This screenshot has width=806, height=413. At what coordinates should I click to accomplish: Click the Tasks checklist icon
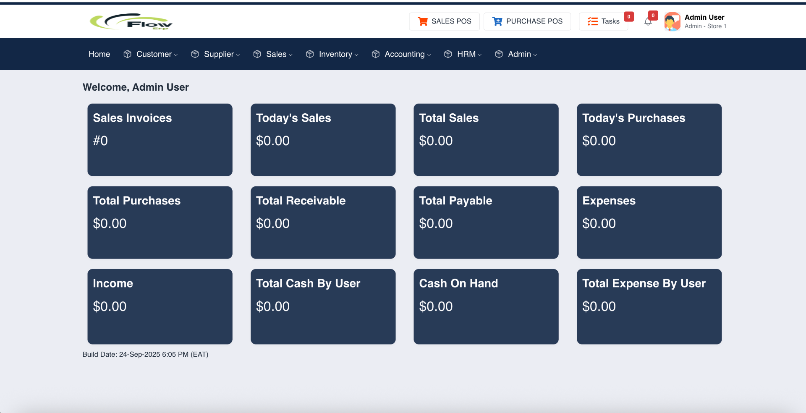pyautogui.click(x=592, y=21)
